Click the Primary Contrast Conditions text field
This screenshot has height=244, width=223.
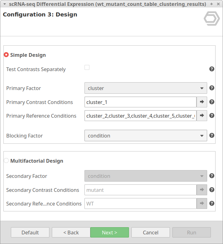click(x=140, y=102)
